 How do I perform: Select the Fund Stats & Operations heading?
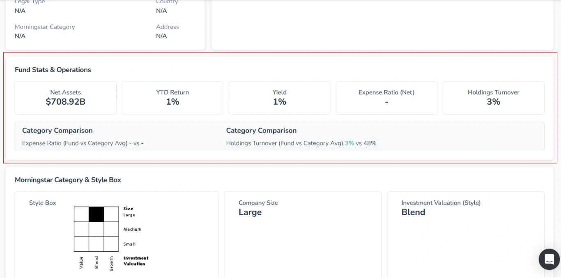pyautogui.click(x=53, y=70)
